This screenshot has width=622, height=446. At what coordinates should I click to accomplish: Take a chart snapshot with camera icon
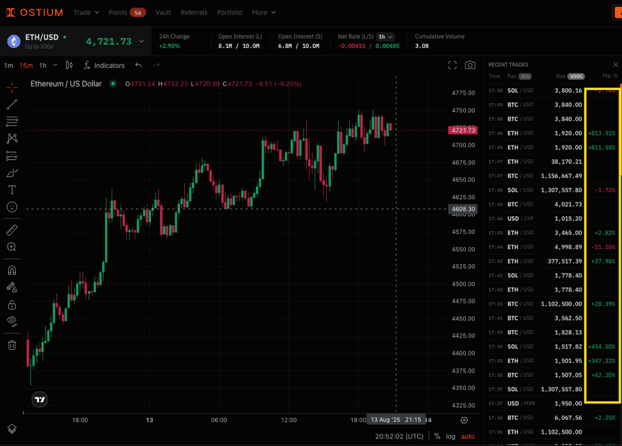click(x=470, y=65)
